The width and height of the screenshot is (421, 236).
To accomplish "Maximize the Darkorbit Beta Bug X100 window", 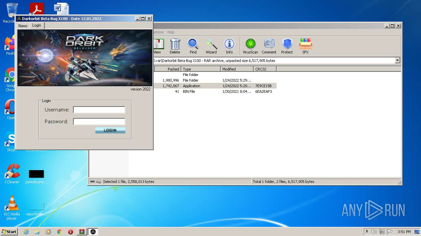I will 143,19.
